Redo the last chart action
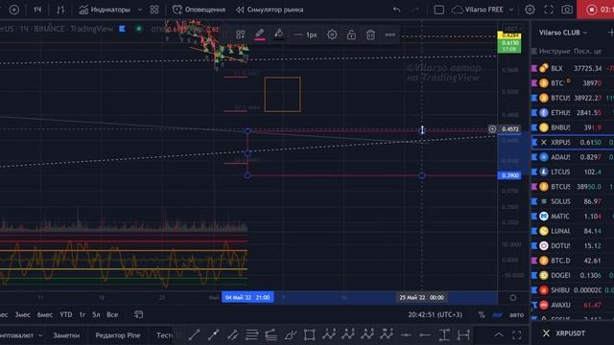Image resolution: width=614 pixels, height=345 pixels. pyautogui.click(x=415, y=10)
